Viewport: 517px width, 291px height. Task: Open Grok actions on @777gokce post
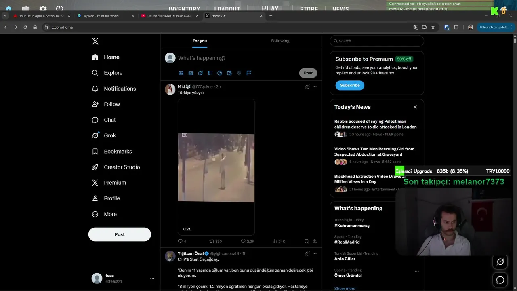click(x=307, y=87)
